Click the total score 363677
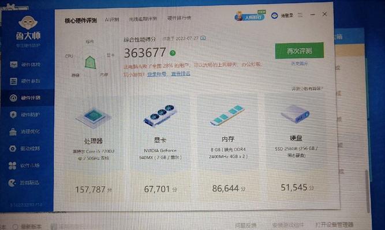This screenshot has width=385, height=230. (145, 53)
